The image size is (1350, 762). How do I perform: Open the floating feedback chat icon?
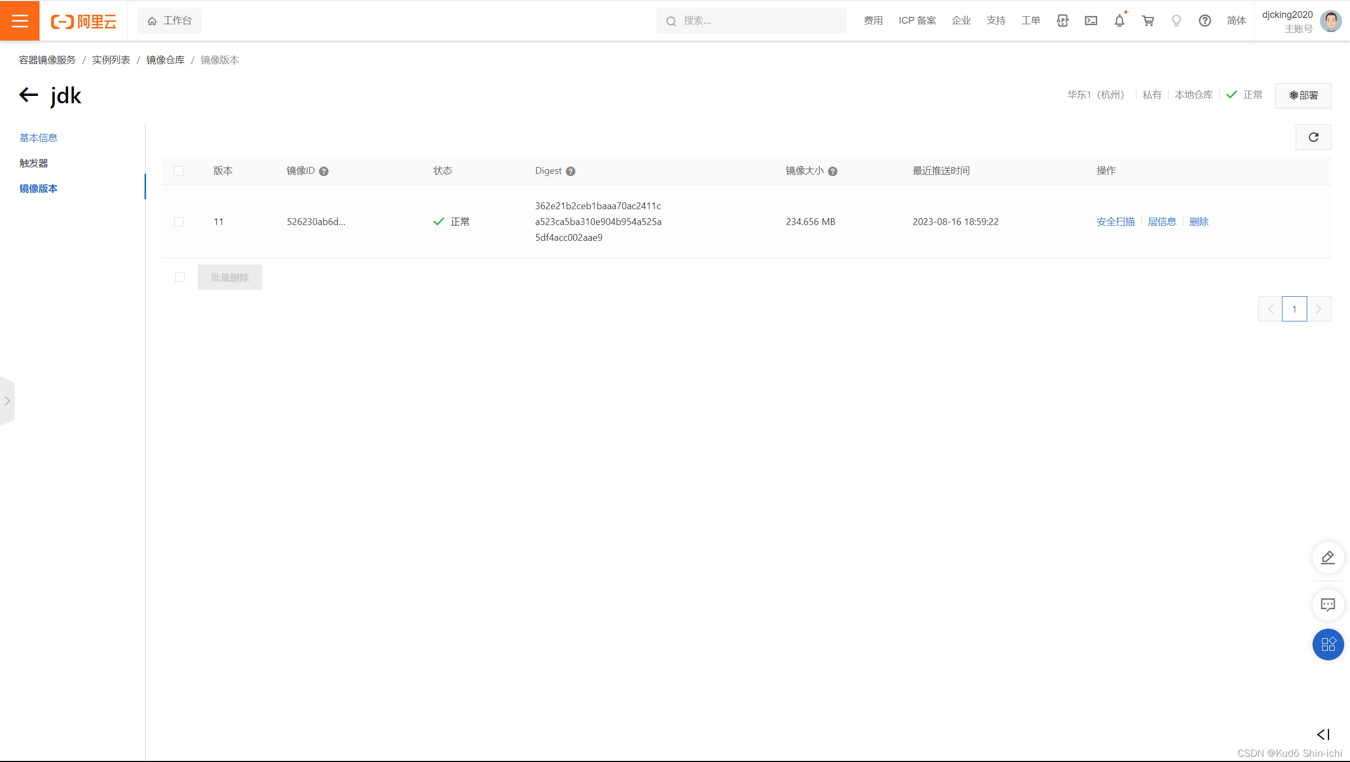pyautogui.click(x=1327, y=604)
